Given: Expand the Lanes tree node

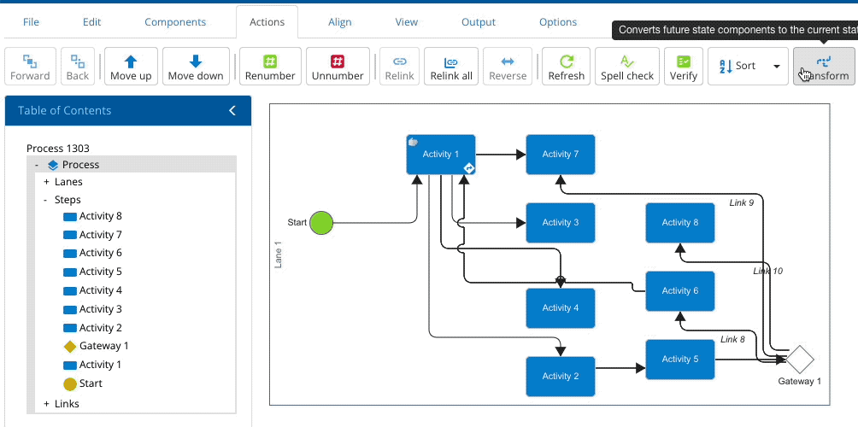Looking at the screenshot, I should (x=46, y=182).
